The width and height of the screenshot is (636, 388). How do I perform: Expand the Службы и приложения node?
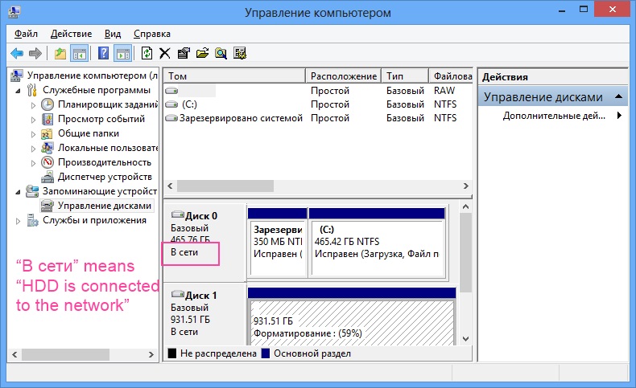[18, 221]
